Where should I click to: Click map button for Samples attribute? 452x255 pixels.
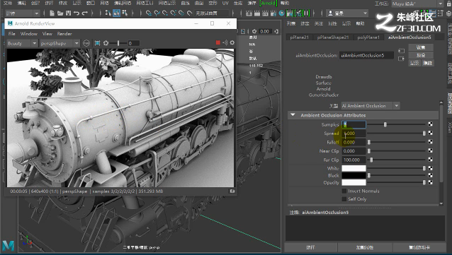click(430, 124)
